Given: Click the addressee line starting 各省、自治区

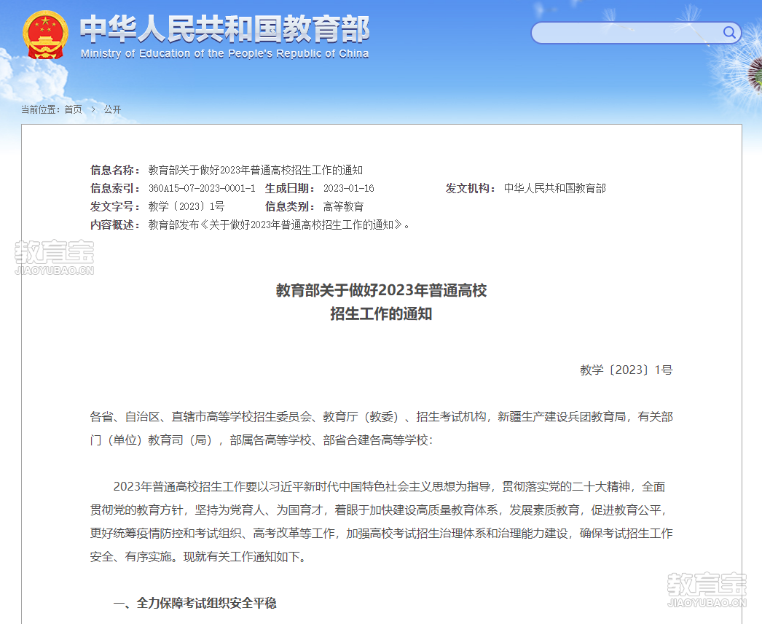Looking at the screenshot, I should (x=382, y=429).
